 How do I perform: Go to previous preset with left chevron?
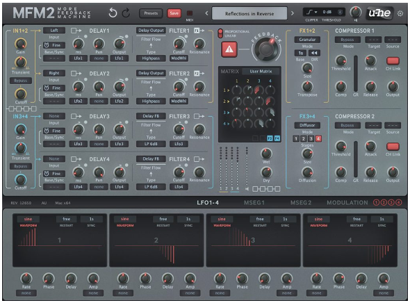tap(206, 13)
